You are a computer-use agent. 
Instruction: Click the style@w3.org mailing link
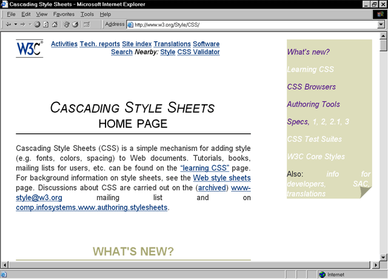tap(39, 198)
